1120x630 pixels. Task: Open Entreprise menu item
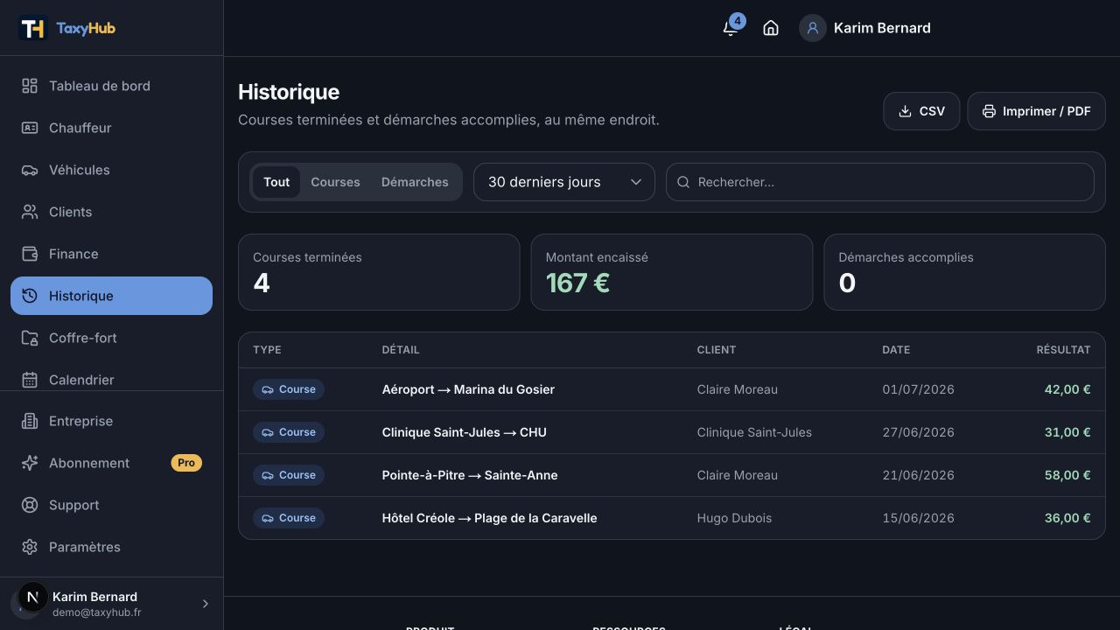(x=111, y=421)
